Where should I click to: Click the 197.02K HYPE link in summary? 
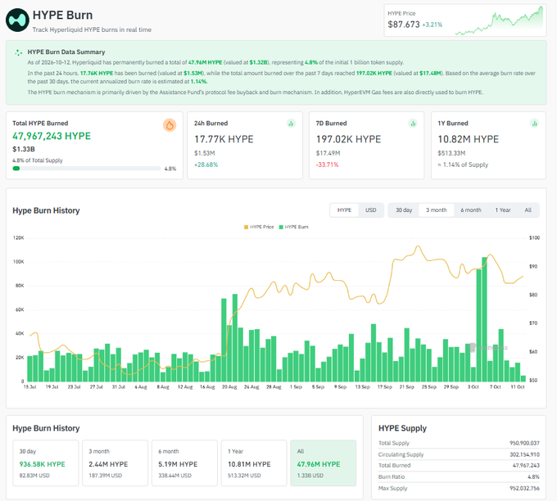[x=374, y=73]
